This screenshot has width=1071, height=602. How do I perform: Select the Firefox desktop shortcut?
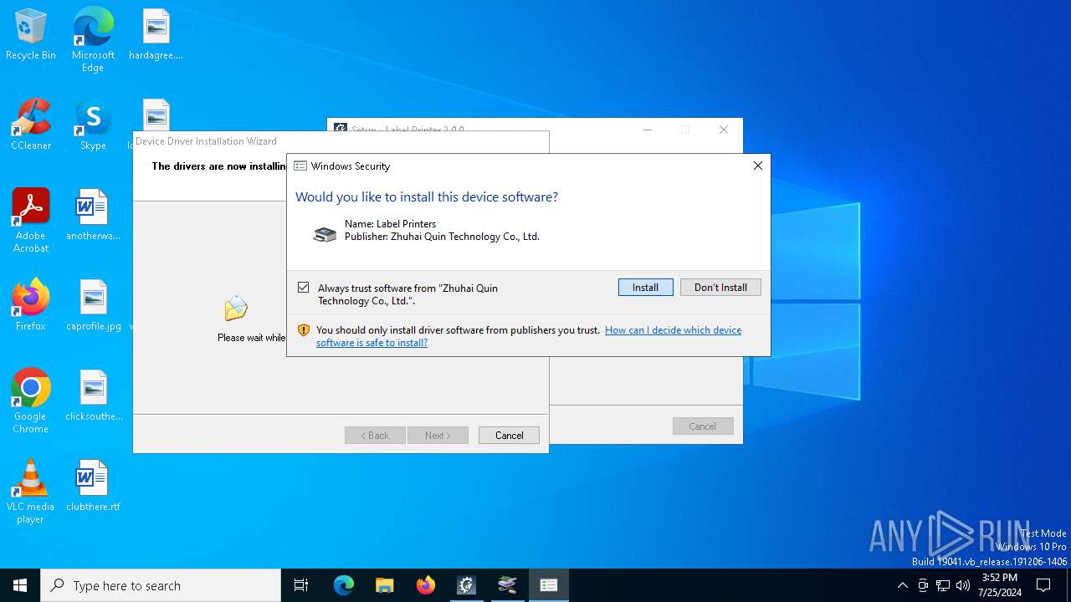31,306
